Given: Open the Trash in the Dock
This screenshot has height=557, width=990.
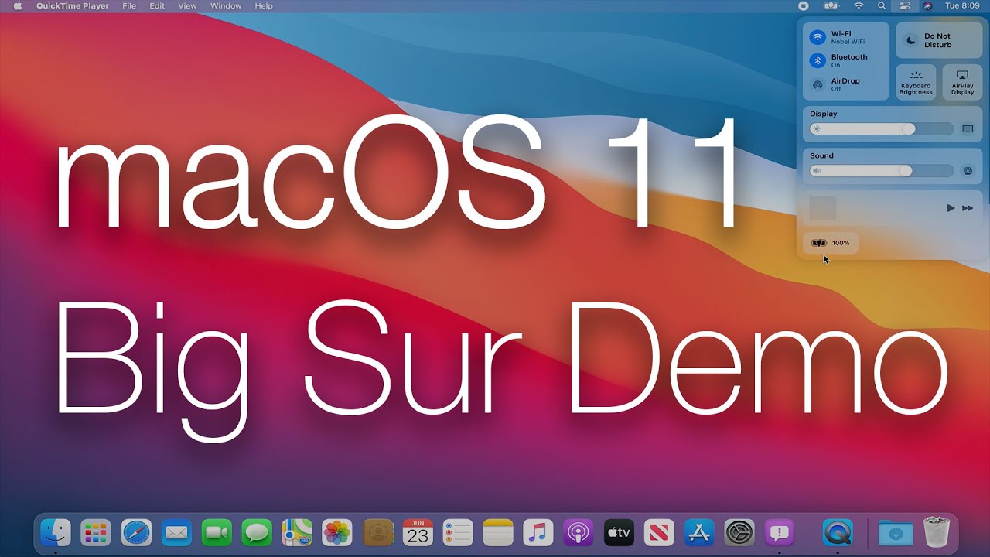Looking at the screenshot, I should [936, 532].
